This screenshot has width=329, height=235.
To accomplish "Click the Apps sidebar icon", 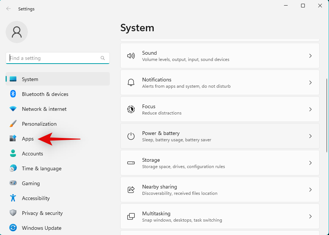I will coord(13,139).
